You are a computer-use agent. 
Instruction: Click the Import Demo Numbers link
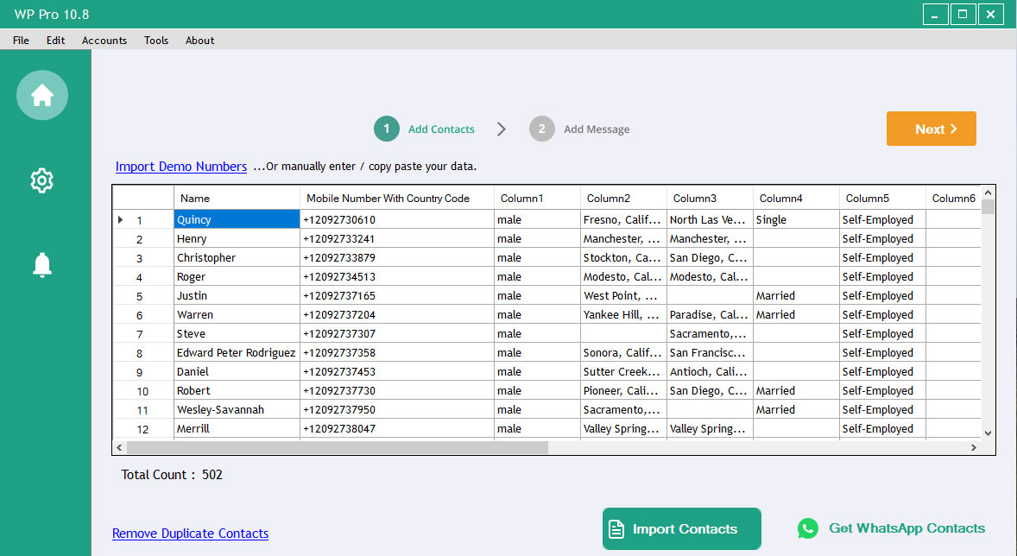coord(181,167)
